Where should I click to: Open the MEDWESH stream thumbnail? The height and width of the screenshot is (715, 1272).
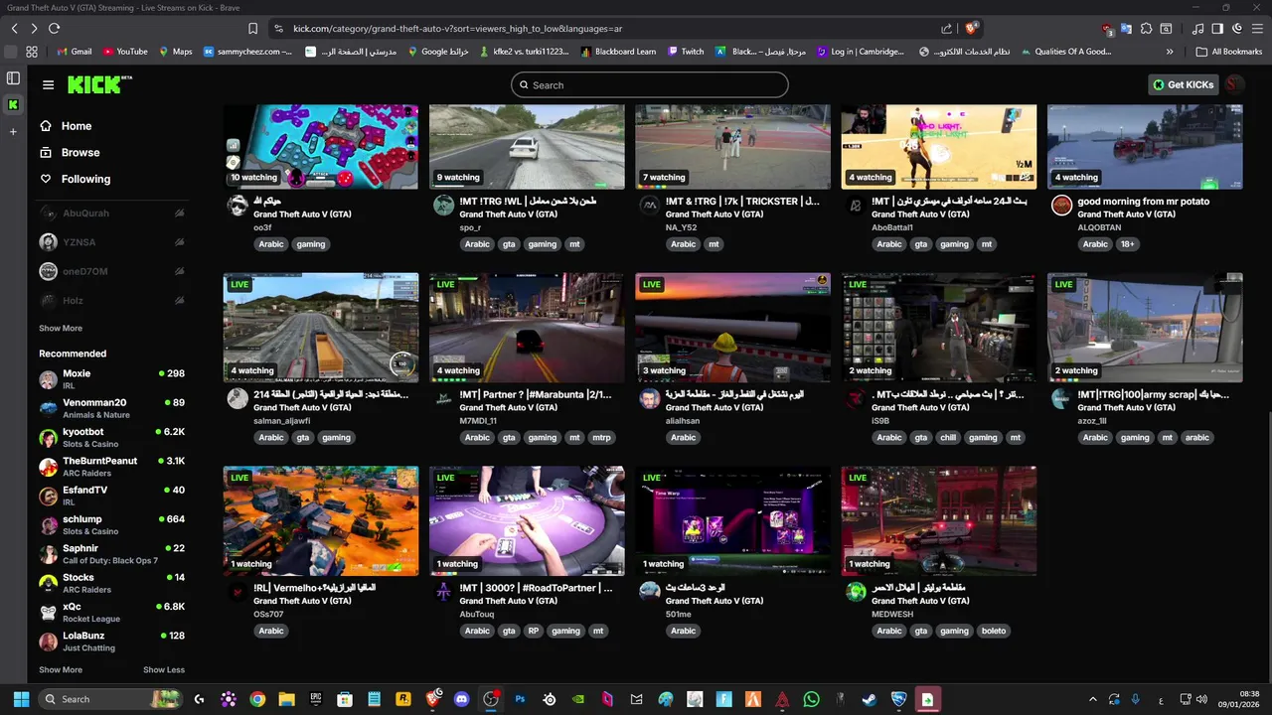[x=939, y=521]
